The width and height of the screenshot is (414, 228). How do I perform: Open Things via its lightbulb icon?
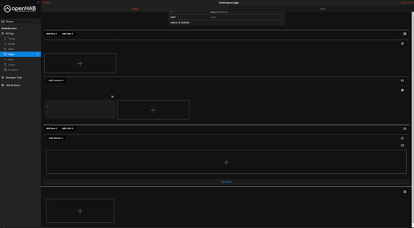5,39
